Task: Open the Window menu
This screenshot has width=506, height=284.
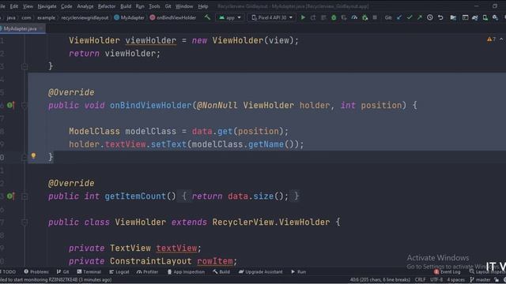Action: click(184, 6)
